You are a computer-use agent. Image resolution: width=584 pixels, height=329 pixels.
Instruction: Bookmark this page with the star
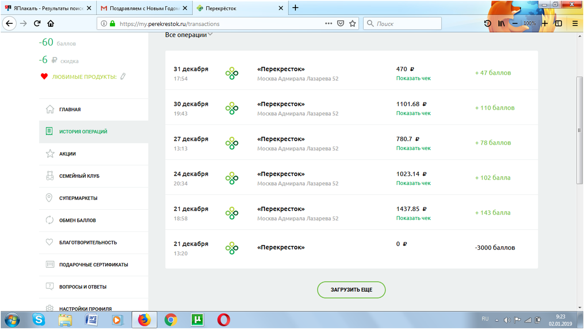click(x=353, y=23)
